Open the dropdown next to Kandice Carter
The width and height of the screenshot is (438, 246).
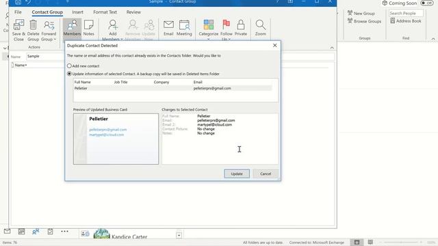[x=179, y=235]
